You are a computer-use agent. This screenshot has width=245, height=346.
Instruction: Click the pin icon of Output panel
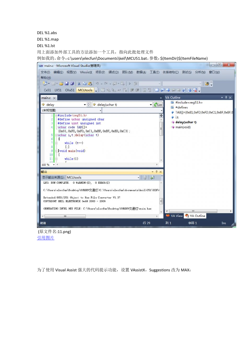click(156, 172)
